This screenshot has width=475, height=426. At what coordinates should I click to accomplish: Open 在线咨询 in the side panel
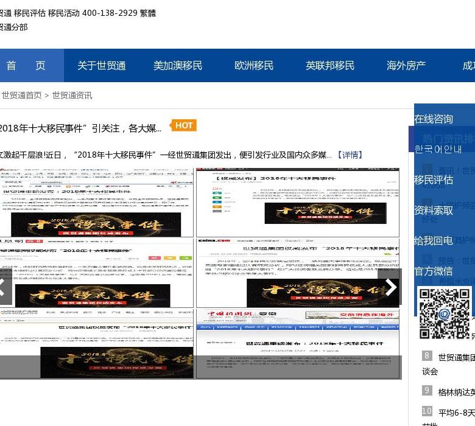click(434, 119)
